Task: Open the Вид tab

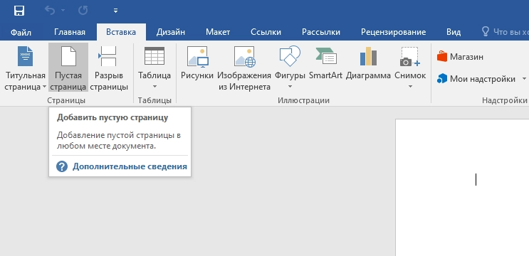Action: click(454, 32)
